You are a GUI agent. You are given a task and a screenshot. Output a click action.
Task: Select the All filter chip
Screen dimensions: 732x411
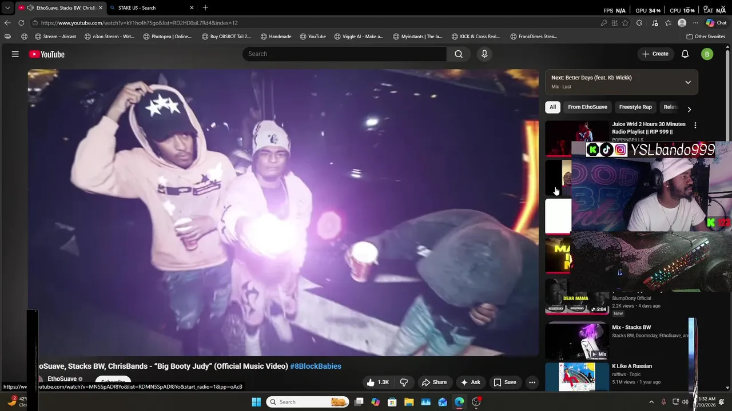[552, 107]
